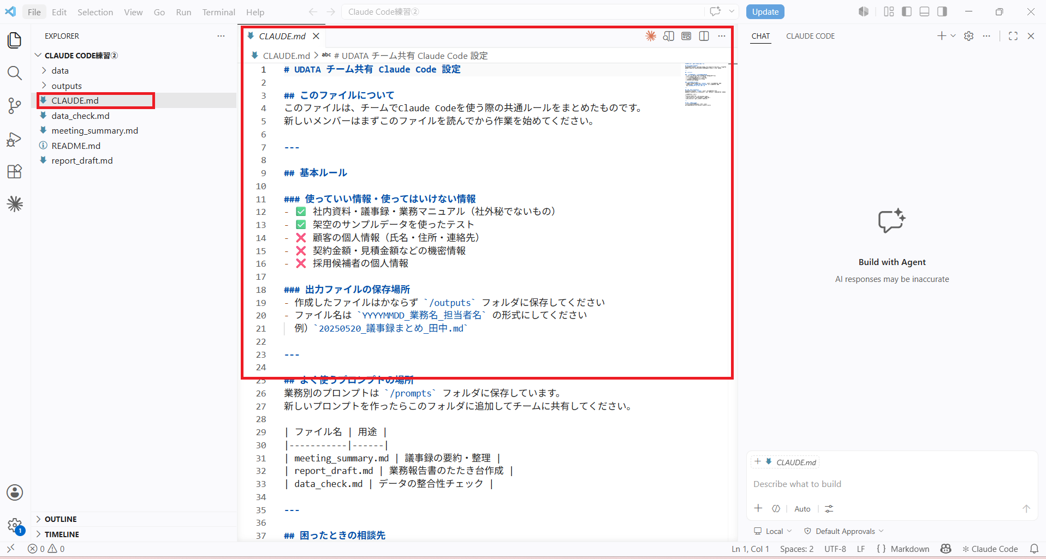Go forward with navigation arrow
1046x559 pixels.
(331, 12)
